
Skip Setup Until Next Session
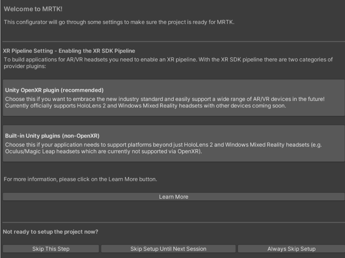(x=168, y=249)
